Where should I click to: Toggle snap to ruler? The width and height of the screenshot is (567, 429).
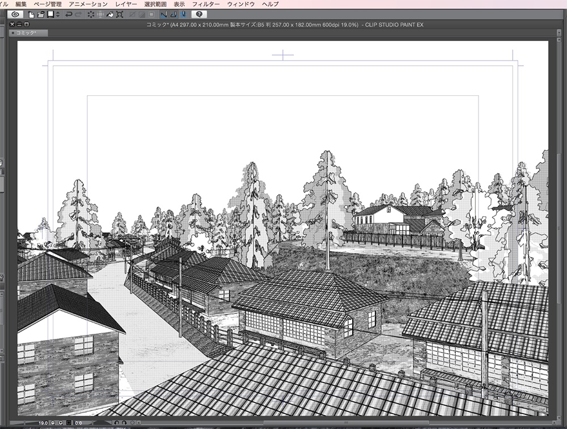(x=163, y=15)
